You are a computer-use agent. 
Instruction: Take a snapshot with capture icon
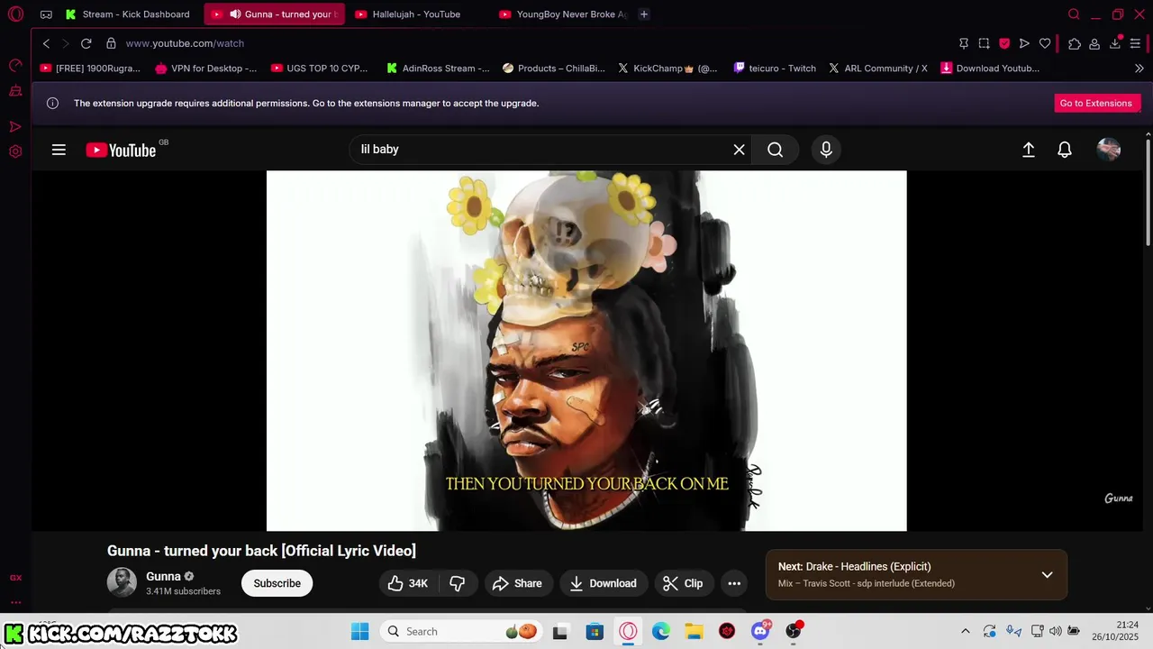984,43
